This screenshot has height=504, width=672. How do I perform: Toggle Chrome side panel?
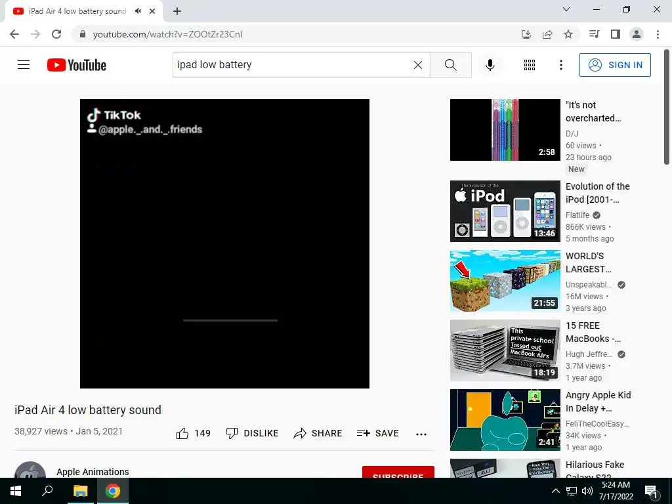(x=616, y=34)
